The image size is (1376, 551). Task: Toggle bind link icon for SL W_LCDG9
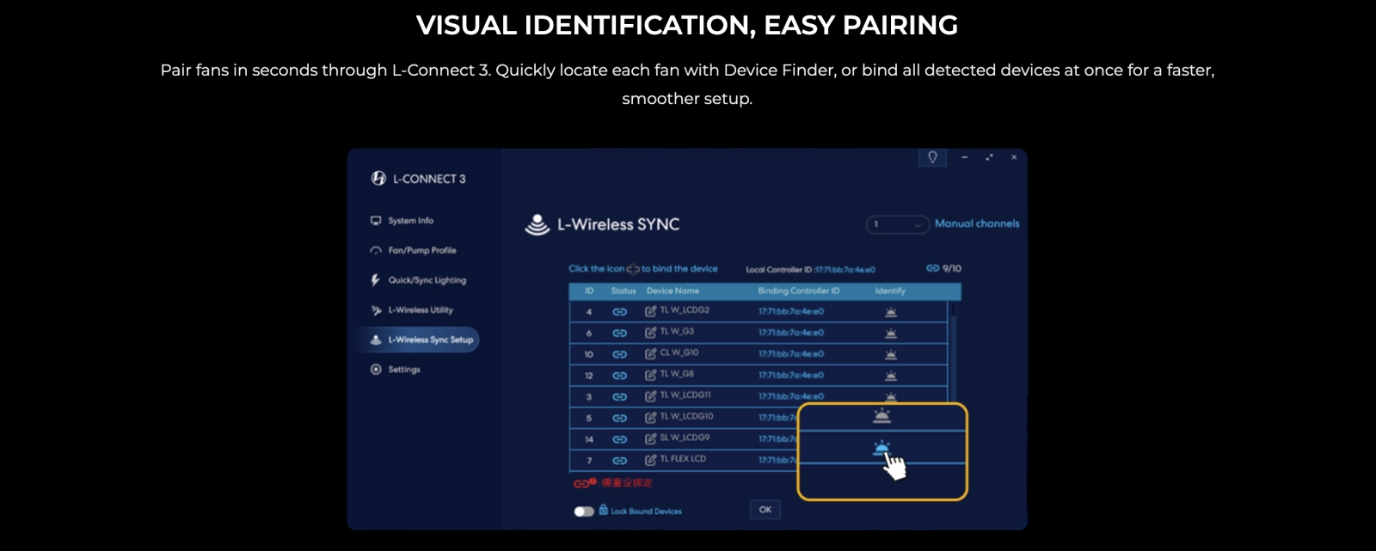pos(619,439)
